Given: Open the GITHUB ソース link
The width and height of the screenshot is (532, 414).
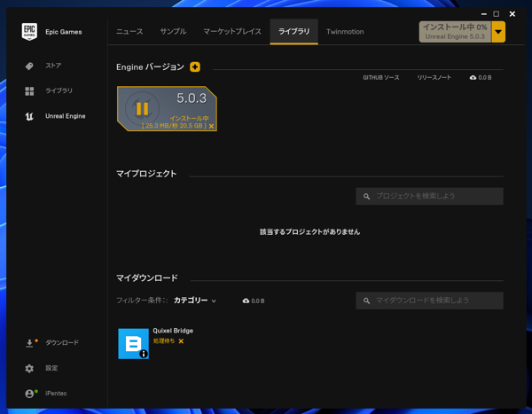Looking at the screenshot, I should [x=381, y=78].
